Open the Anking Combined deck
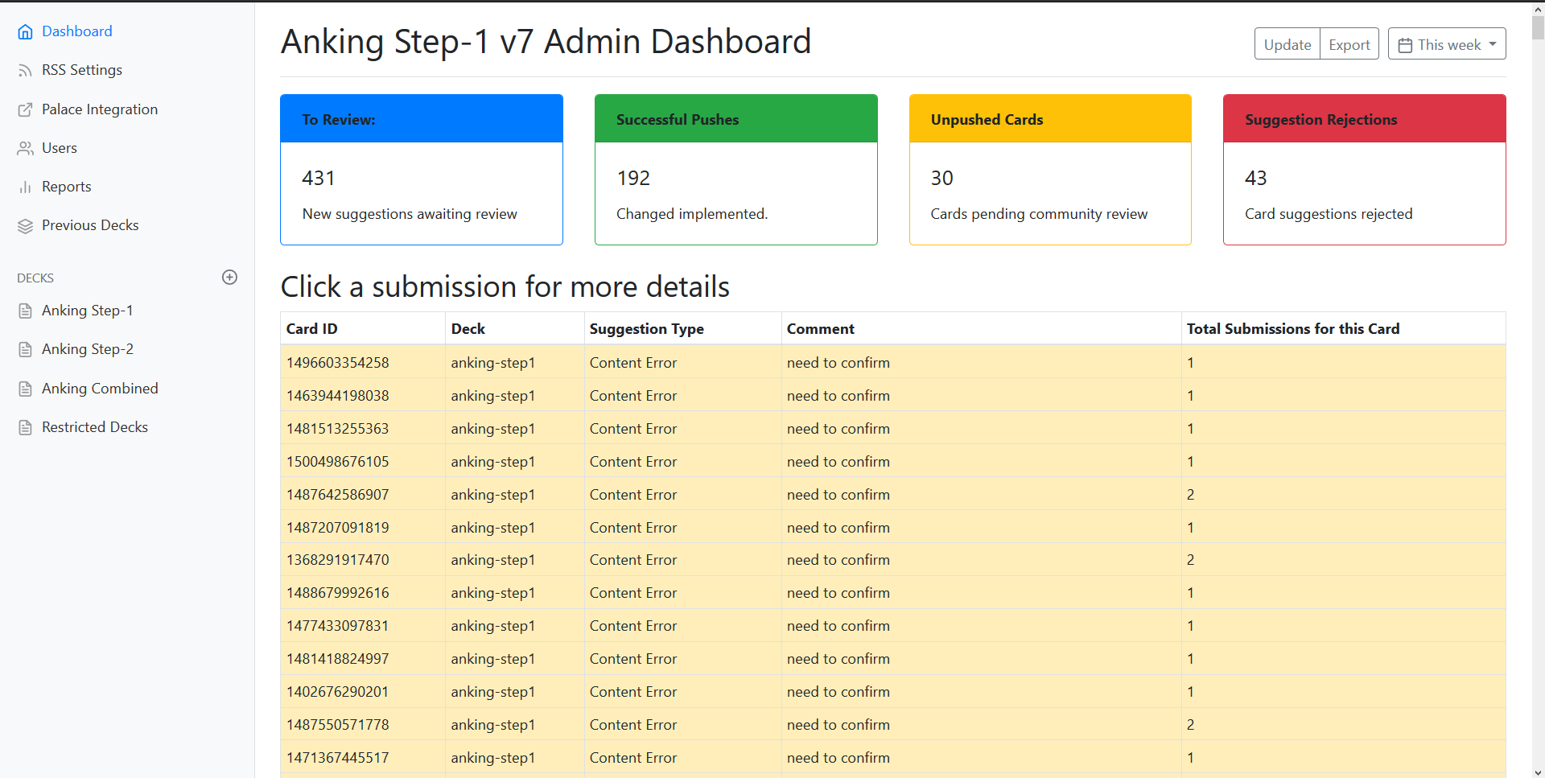Image resolution: width=1545 pixels, height=778 pixels. tap(100, 389)
